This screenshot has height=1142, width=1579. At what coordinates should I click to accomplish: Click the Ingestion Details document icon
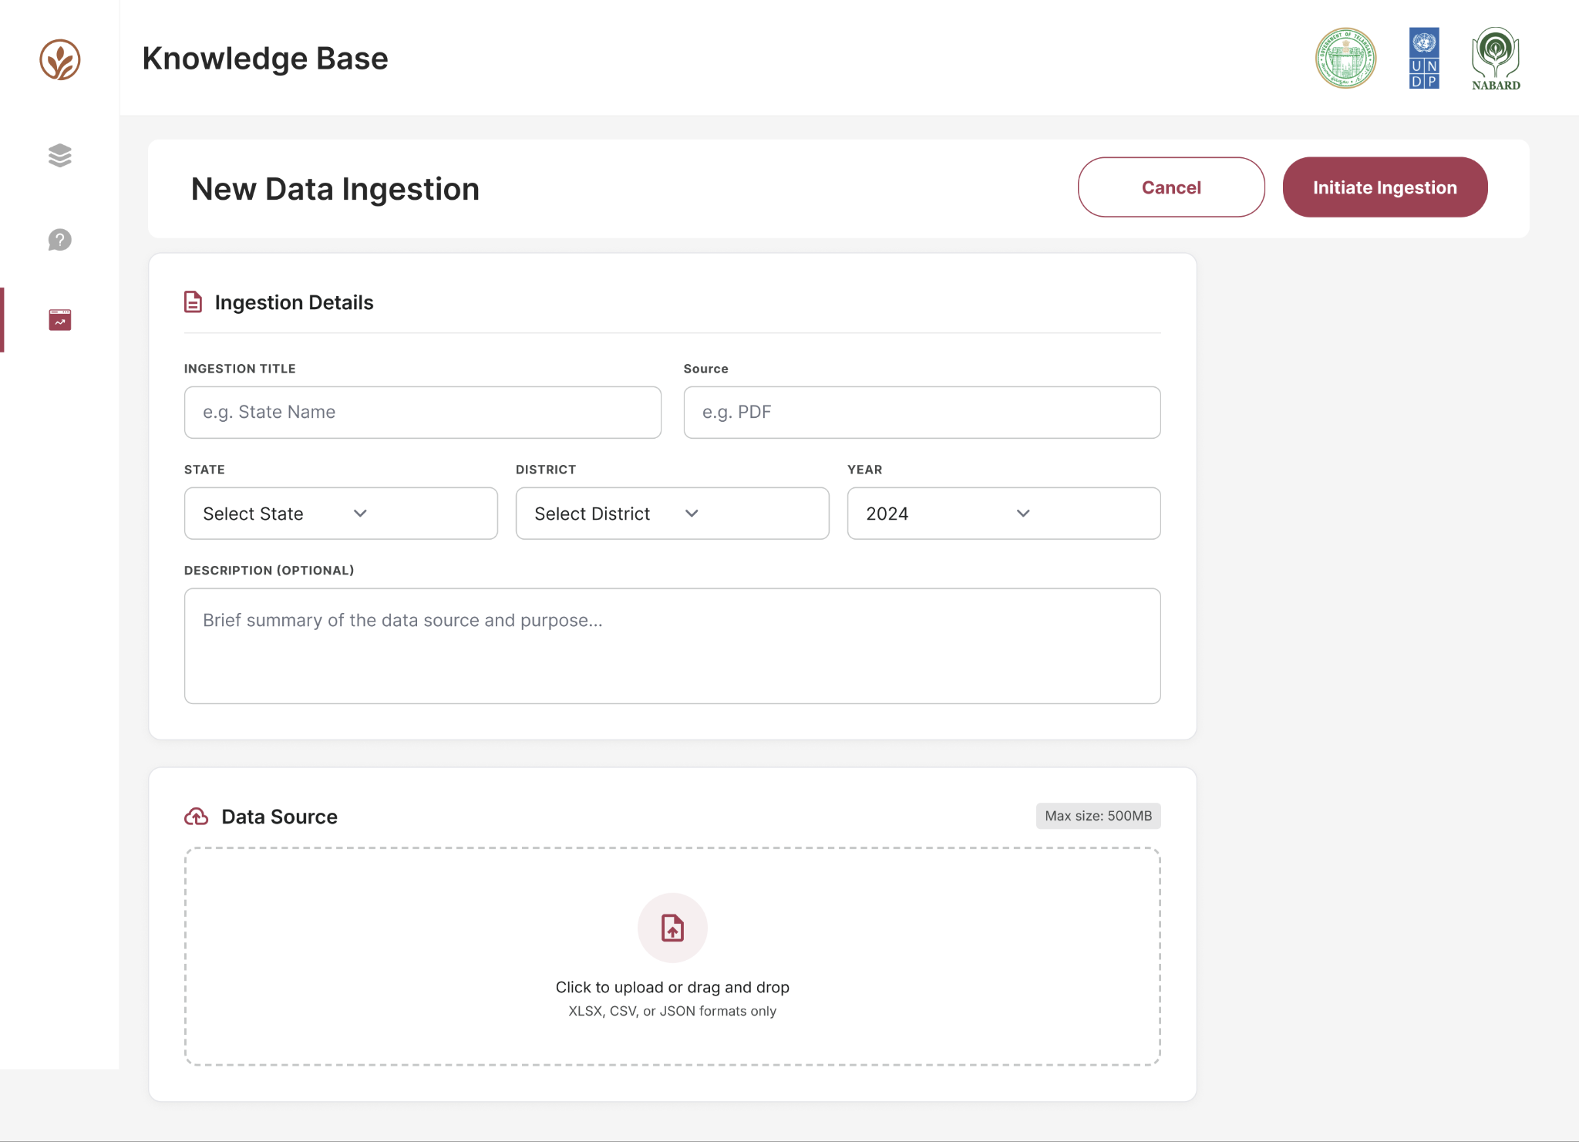pos(194,302)
